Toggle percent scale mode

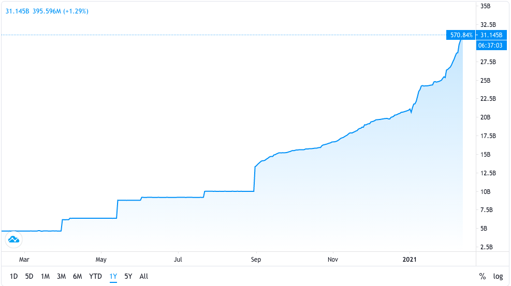coord(483,276)
